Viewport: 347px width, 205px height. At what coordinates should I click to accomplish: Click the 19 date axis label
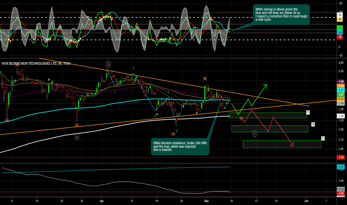(156, 201)
